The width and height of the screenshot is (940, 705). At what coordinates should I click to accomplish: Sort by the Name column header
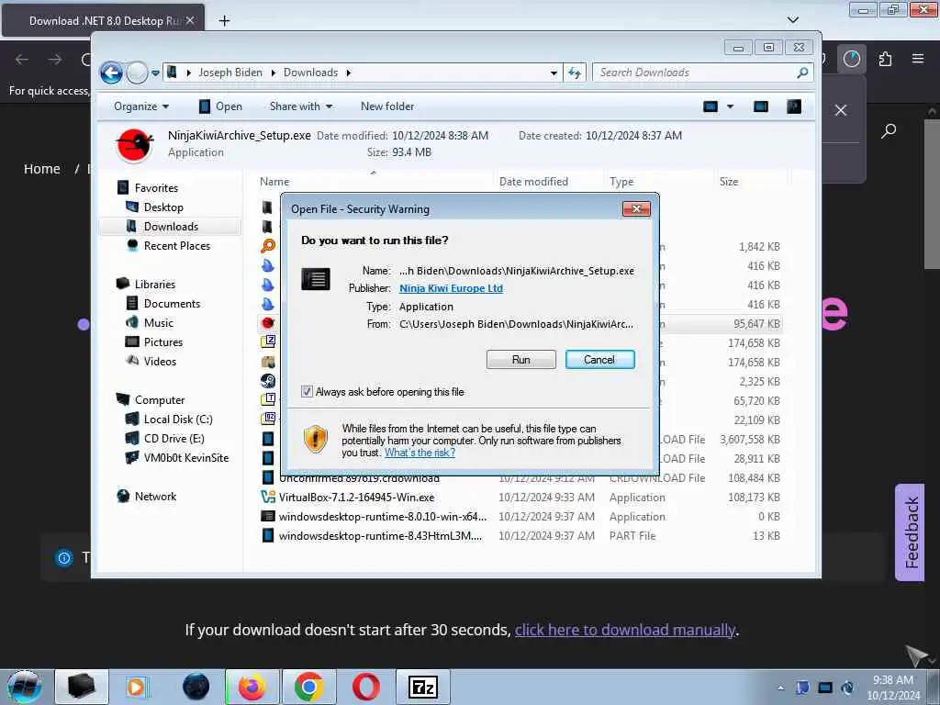click(274, 182)
